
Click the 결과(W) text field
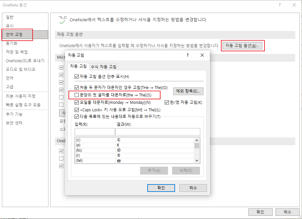(x=158, y=132)
